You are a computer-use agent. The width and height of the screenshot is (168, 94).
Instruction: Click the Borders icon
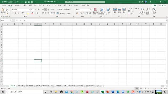click(x=23, y=13)
